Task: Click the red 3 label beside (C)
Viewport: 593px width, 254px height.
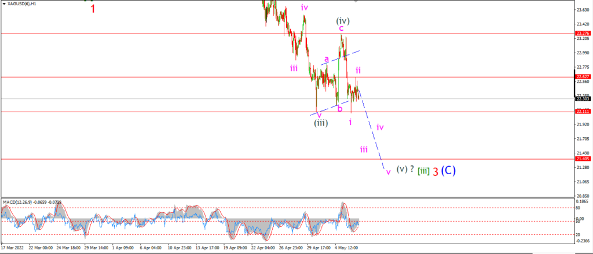Action: pyautogui.click(x=435, y=172)
